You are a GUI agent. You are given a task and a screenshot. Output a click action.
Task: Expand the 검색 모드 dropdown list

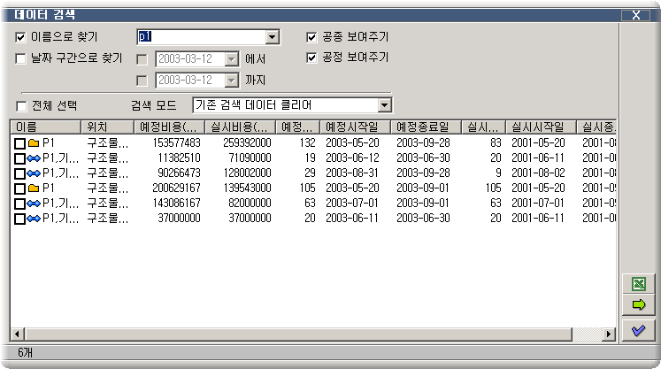click(384, 105)
